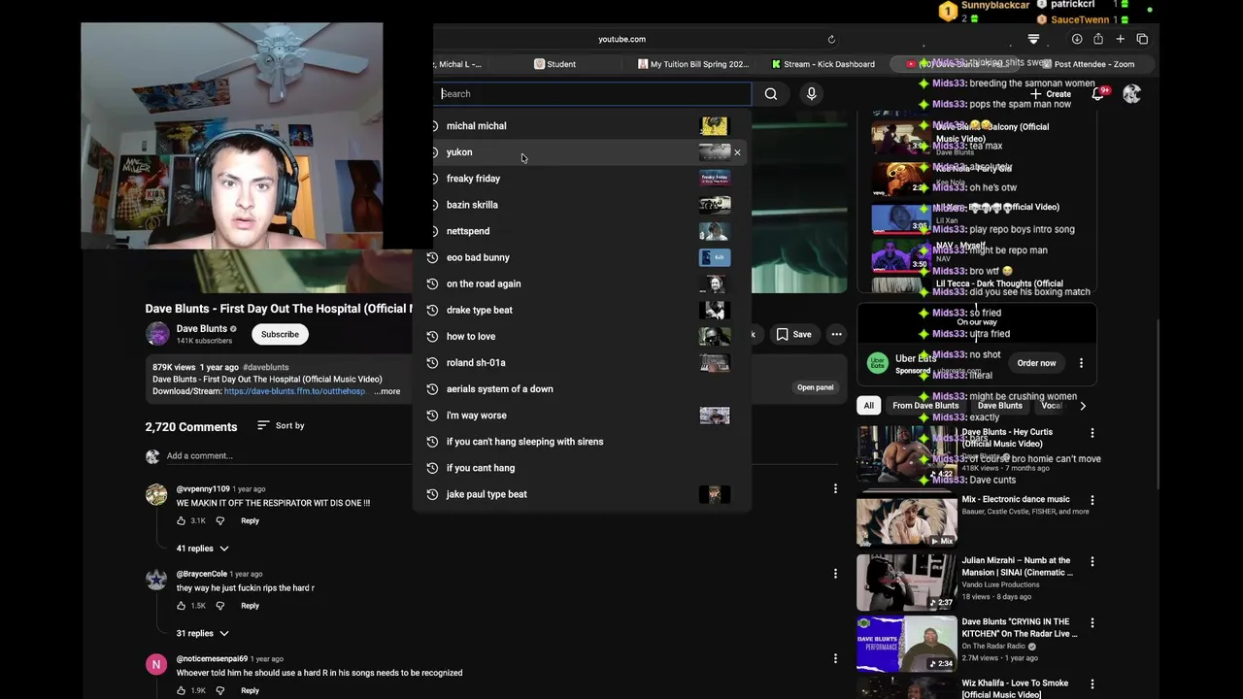The image size is (1243, 699).
Task: Like the @noticemesenpai69 comment
Action: click(182, 690)
